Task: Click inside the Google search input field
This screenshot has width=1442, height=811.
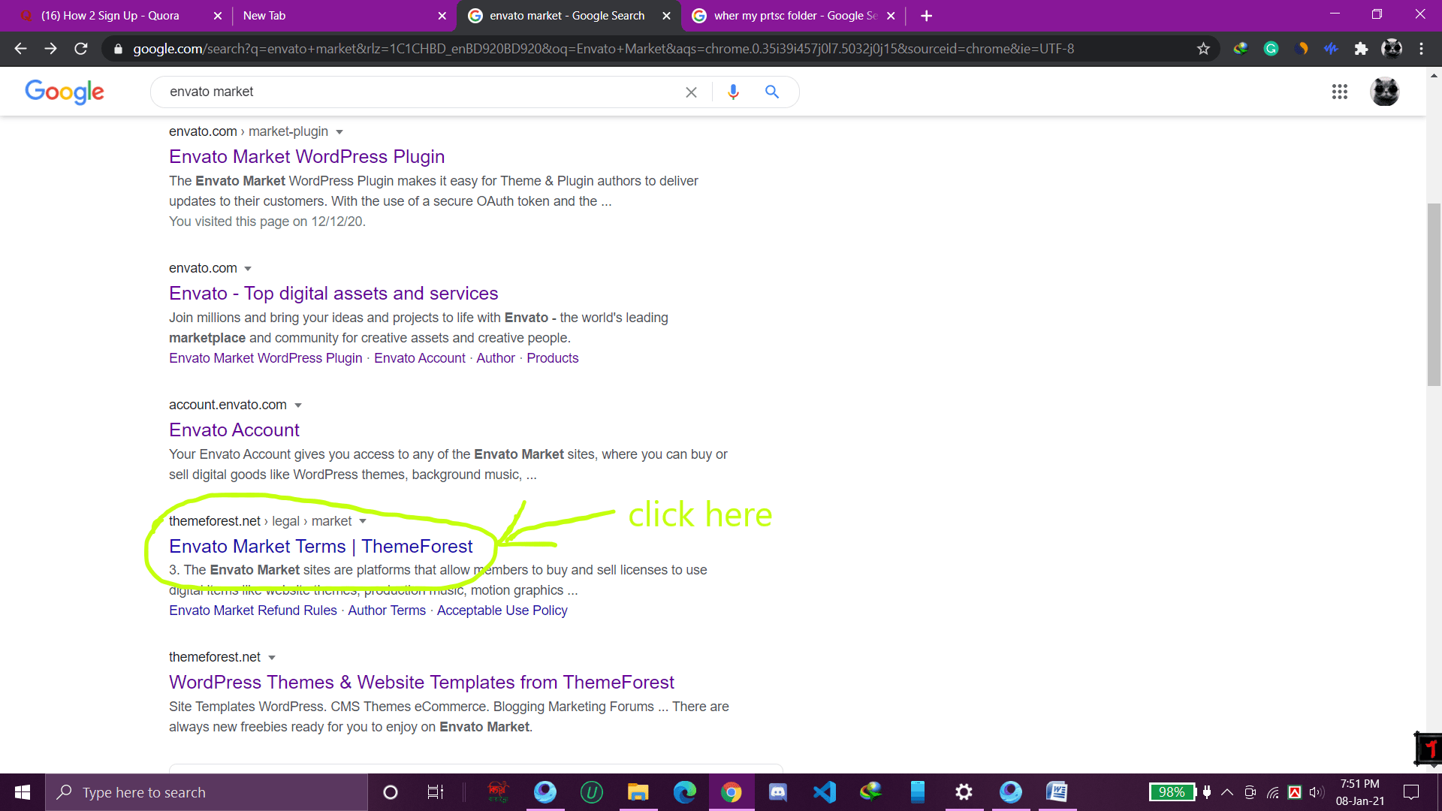Action: (421, 92)
